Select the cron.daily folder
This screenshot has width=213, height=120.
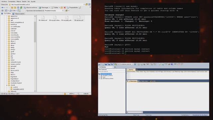pyautogui.click(x=14, y=33)
